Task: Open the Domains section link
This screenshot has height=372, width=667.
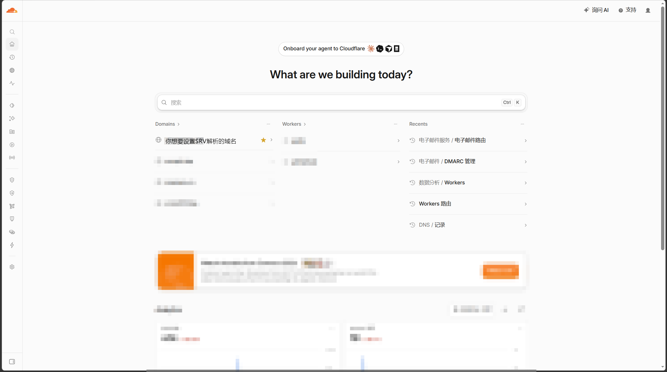Action: [x=167, y=124]
